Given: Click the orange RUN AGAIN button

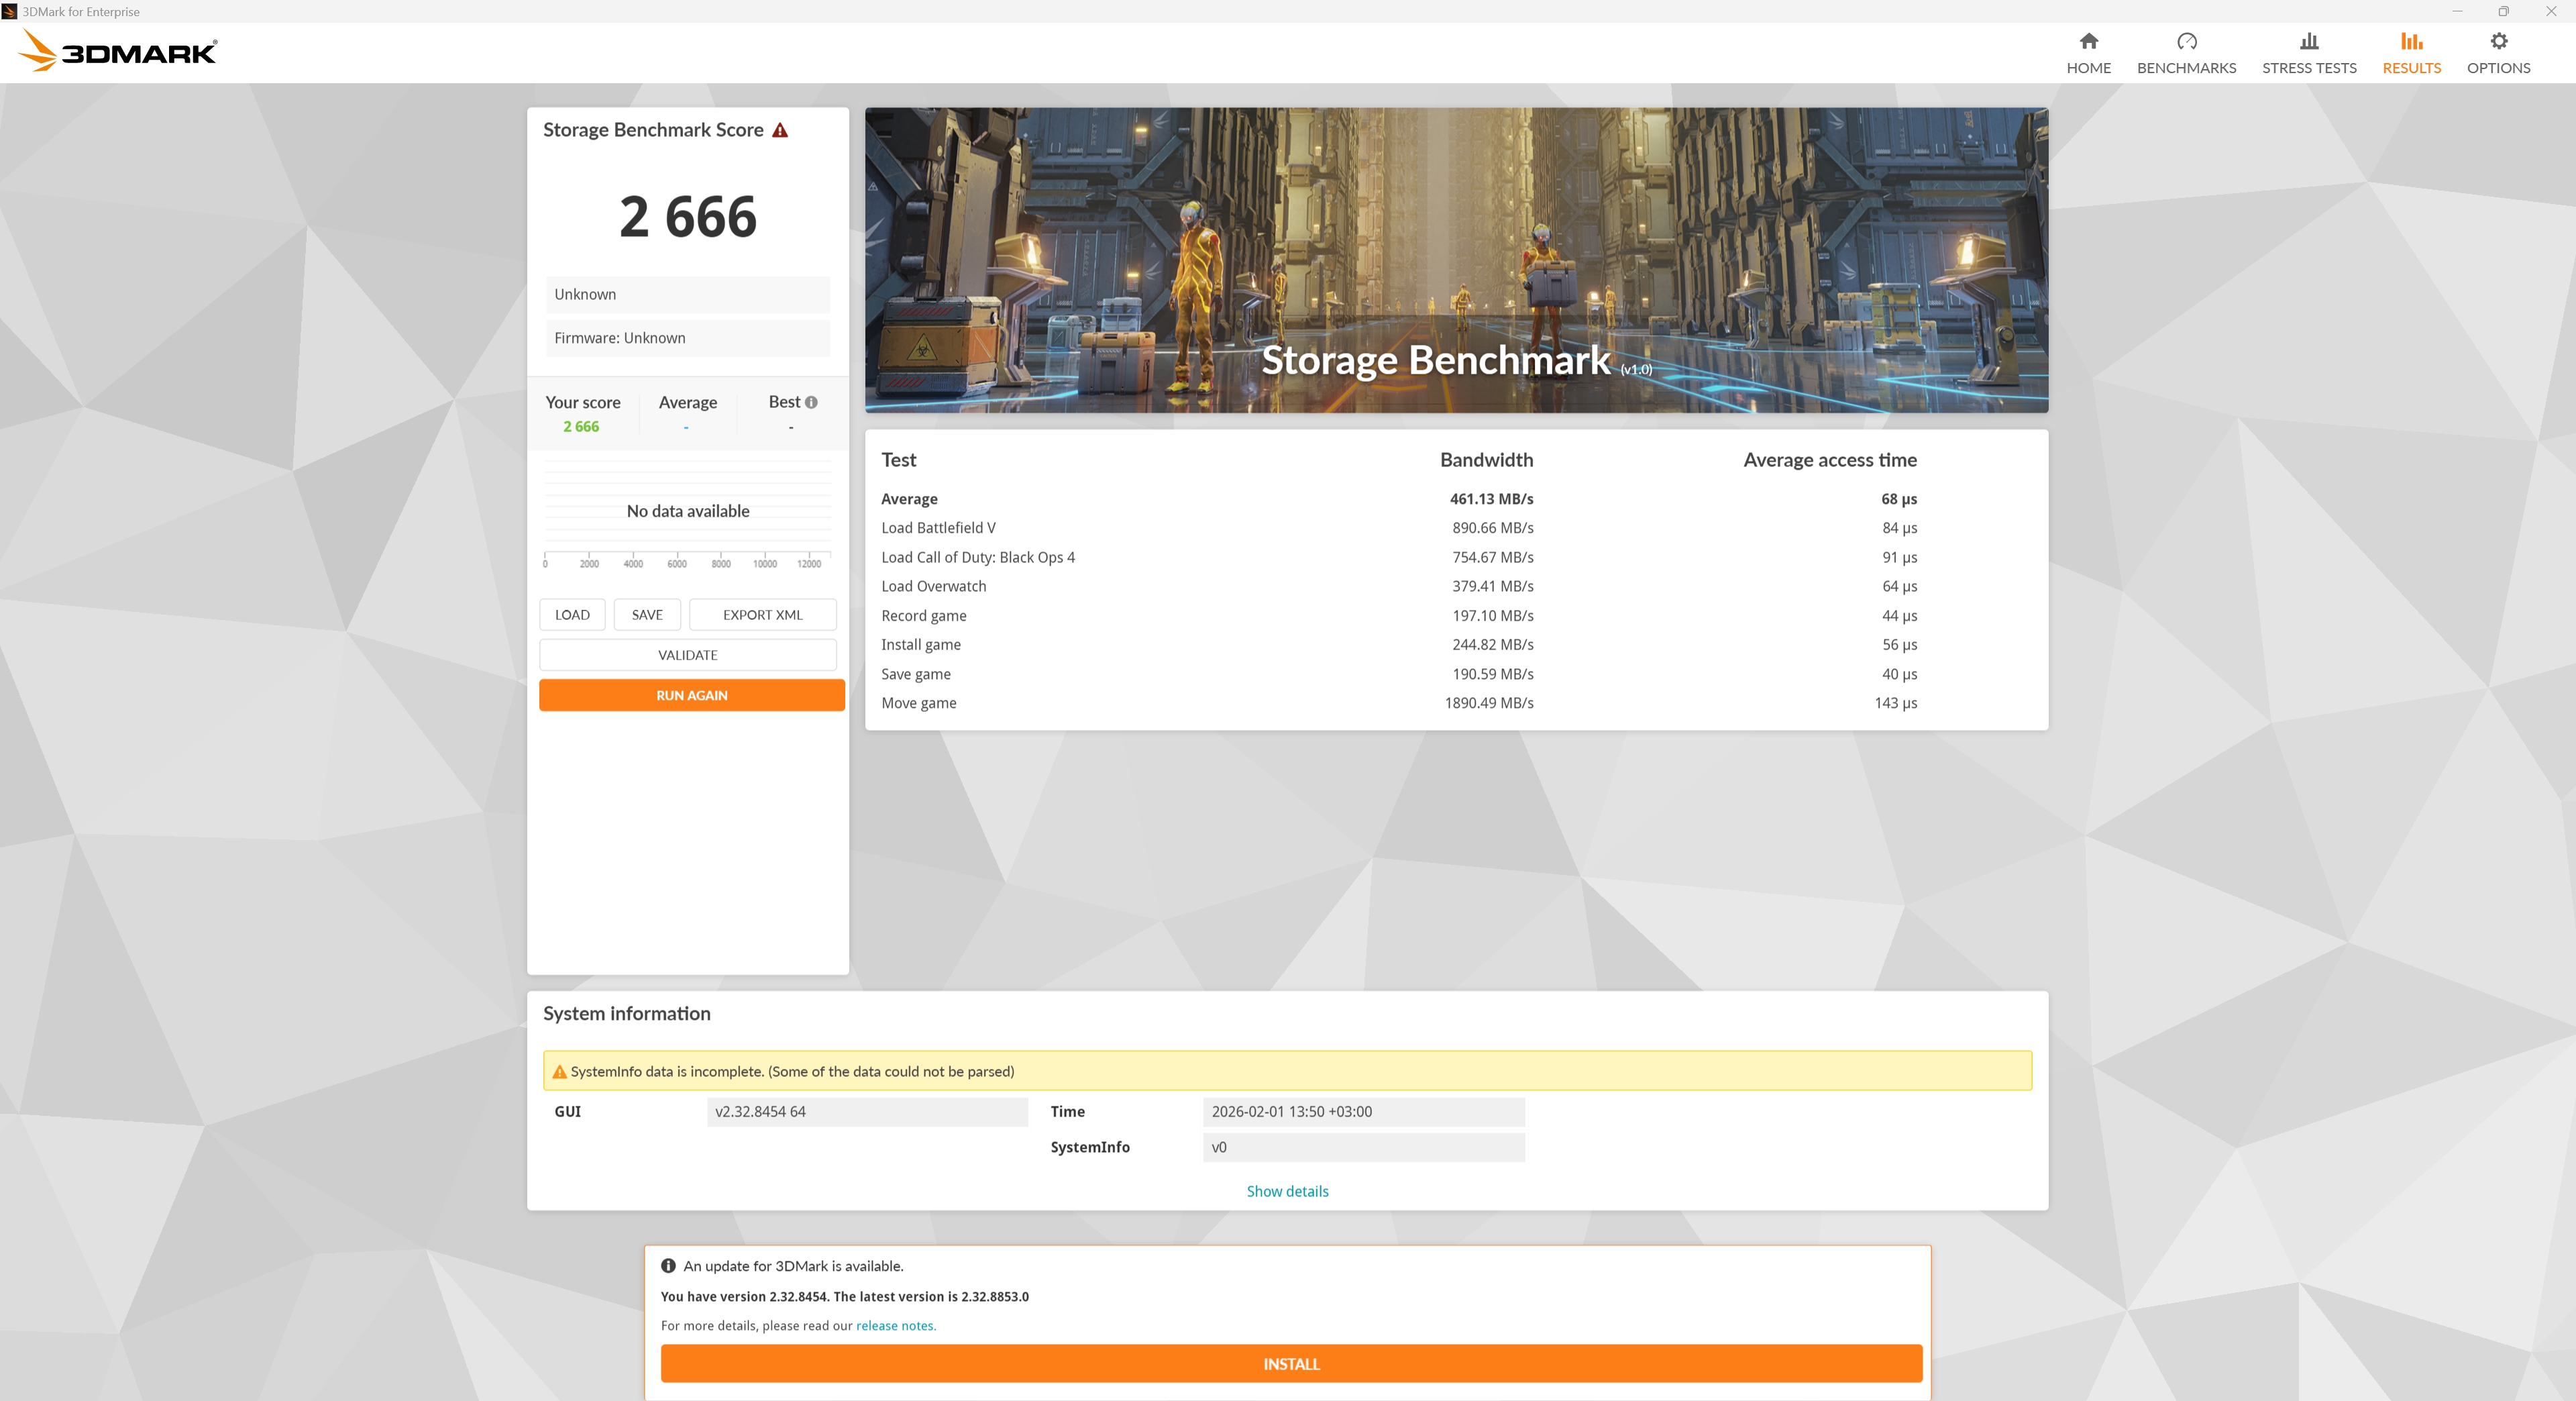Looking at the screenshot, I should [x=691, y=695].
